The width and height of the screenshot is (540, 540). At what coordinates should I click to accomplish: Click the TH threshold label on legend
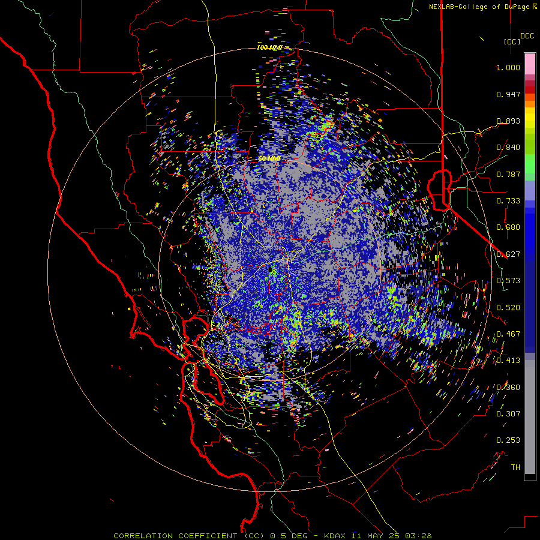tap(515, 467)
